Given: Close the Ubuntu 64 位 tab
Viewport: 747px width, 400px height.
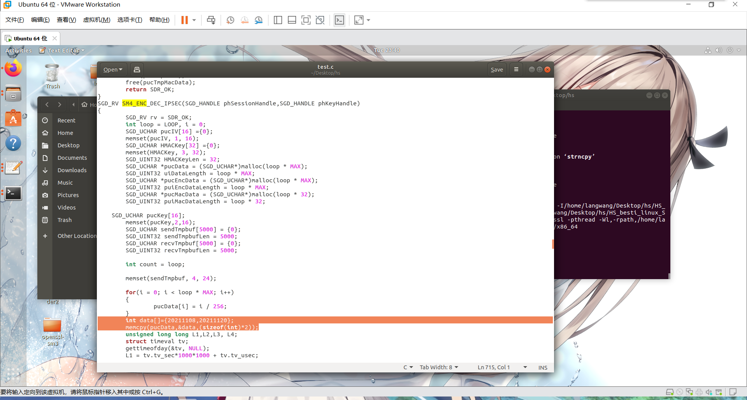Looking at the screenshot, I should click(54, 38).
